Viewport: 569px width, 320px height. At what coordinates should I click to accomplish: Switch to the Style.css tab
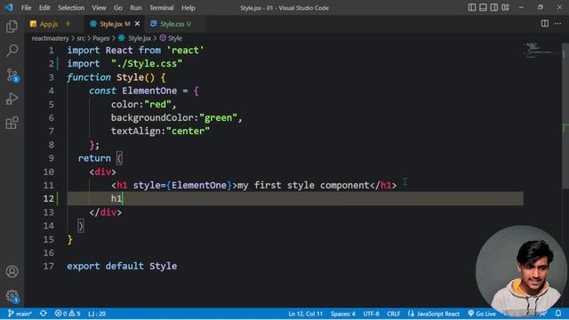click(x=174, y=24)
